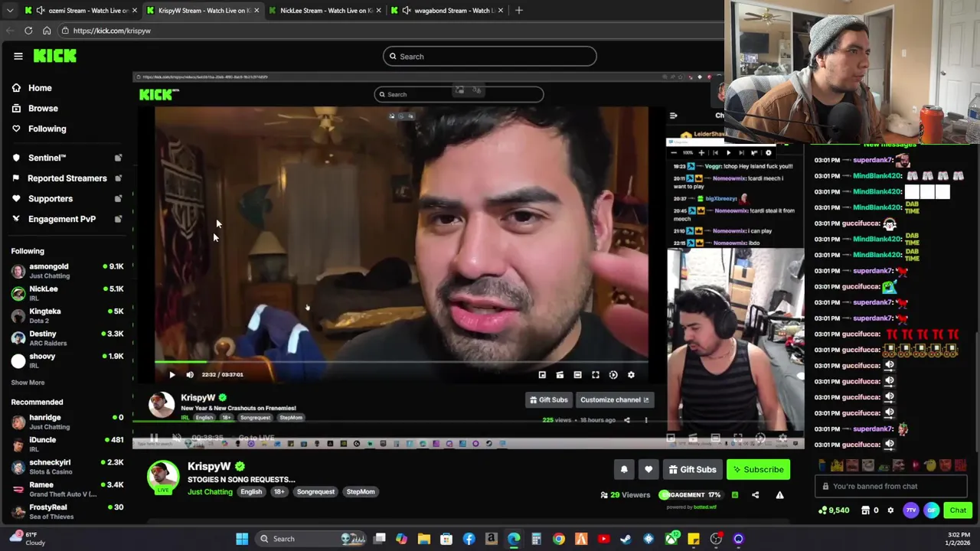Open schneckyirl recommended channel

67,467
